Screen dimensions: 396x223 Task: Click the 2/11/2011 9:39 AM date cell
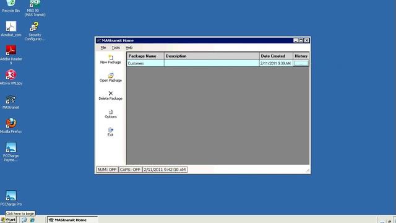point(276,63)
